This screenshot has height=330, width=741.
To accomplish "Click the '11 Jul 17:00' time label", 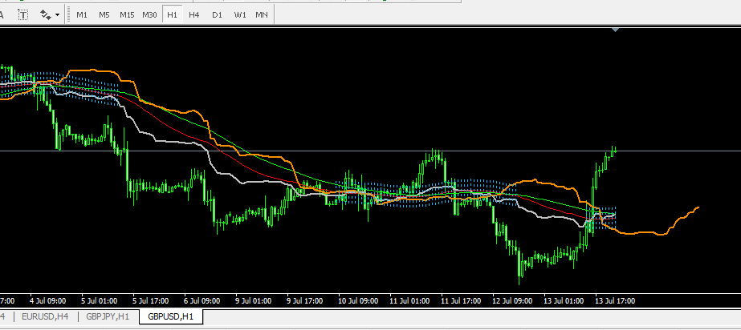I will coord(461,301).
